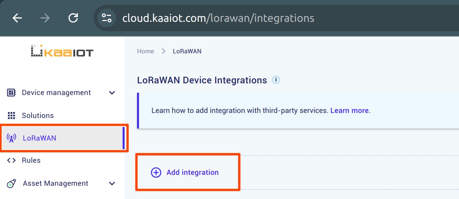459x199 pixels.
Task: Open site information icon in address bar
Action: click(x=107, y=18)
